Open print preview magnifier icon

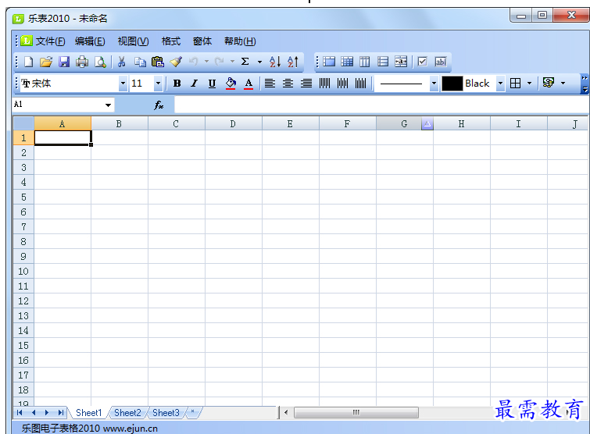(x=100, y=62)
